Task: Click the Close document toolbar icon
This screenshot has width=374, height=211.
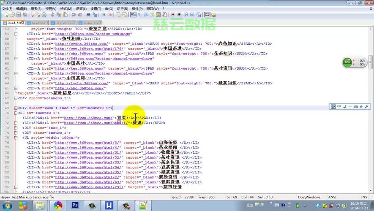Action: tap(32, 15)
